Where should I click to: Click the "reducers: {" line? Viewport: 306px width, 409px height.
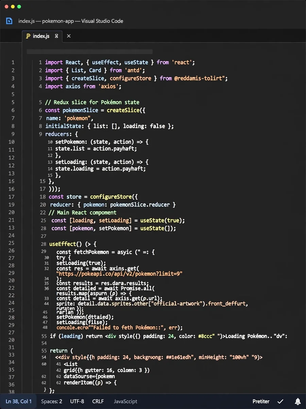[62, 134]
